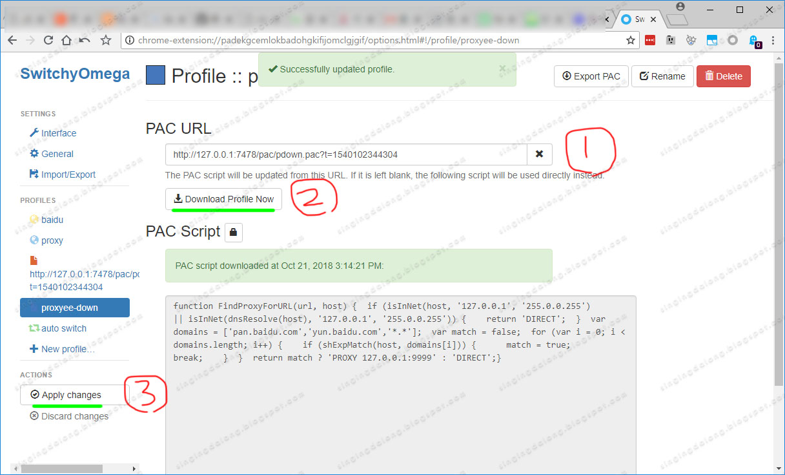Open Chrome three-dot menu
This screenshot has height=475, width=785.
click(773, 40)
